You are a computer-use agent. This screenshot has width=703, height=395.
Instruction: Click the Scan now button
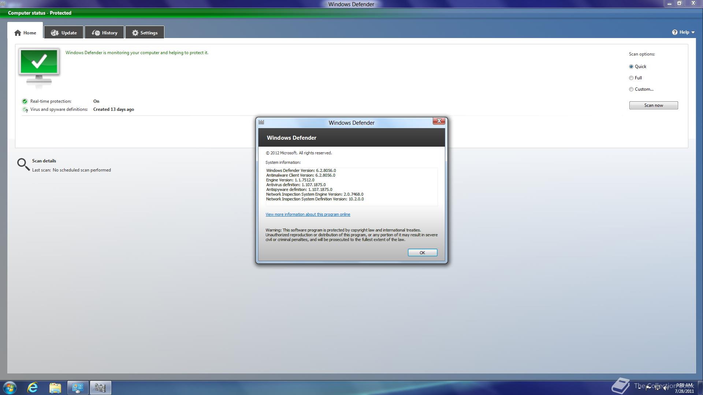click(x=653, y=105)
